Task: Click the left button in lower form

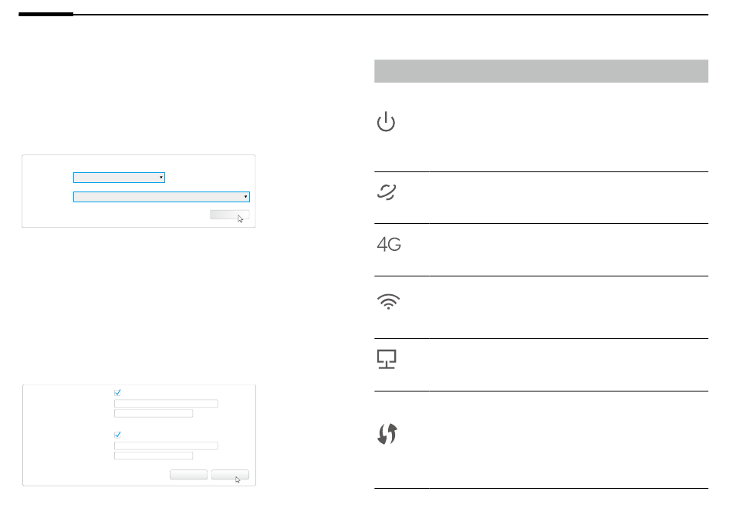Action: tap(188, 475)
